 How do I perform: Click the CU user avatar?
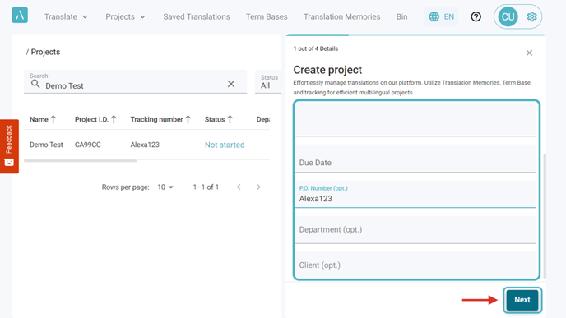coord(508,16)
